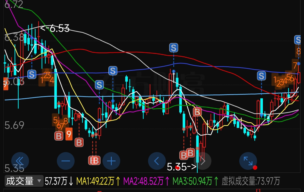
Task: Click the 6.38 axis price label
Action: point(14,37)
